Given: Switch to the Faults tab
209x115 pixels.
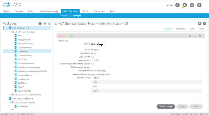Looking at the screenshot, I should pyautogui.click(x=192, y=29).
